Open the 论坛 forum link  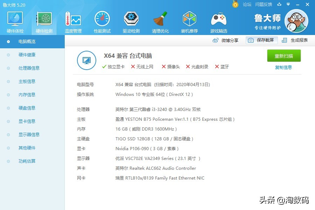(x=247, y=5)
